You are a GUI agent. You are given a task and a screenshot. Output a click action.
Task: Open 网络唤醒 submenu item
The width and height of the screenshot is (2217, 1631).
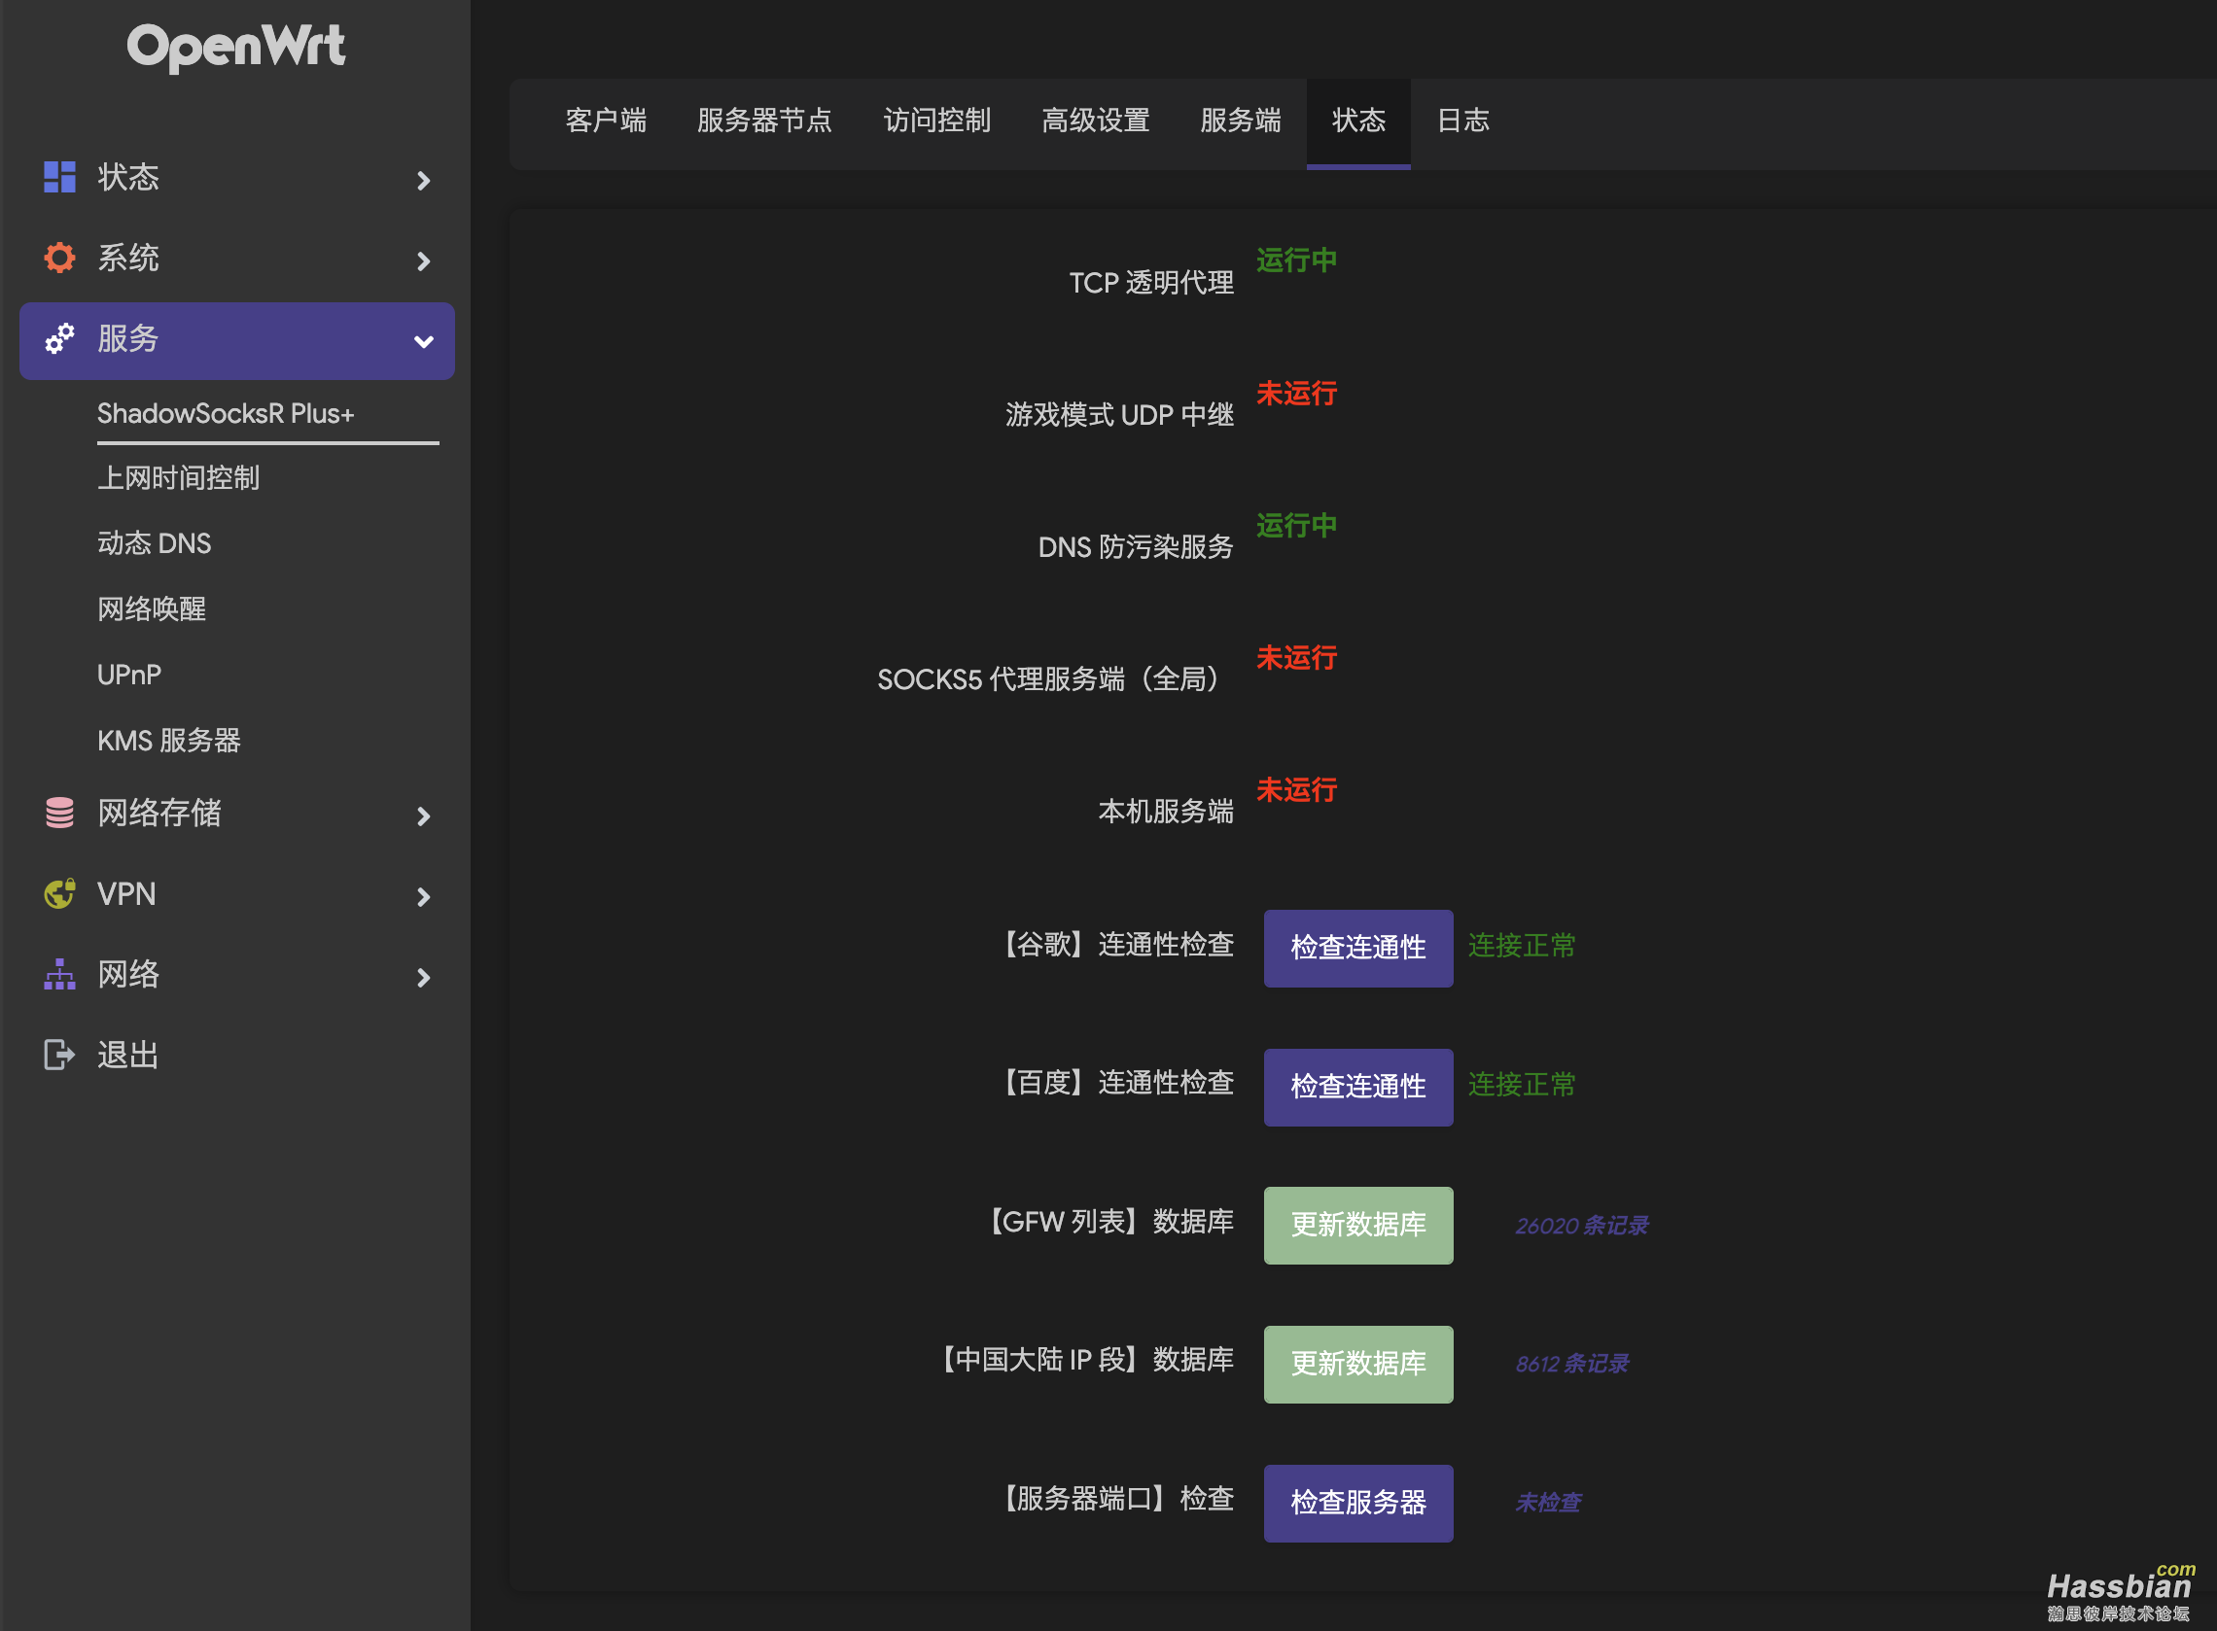click(151, 609)
